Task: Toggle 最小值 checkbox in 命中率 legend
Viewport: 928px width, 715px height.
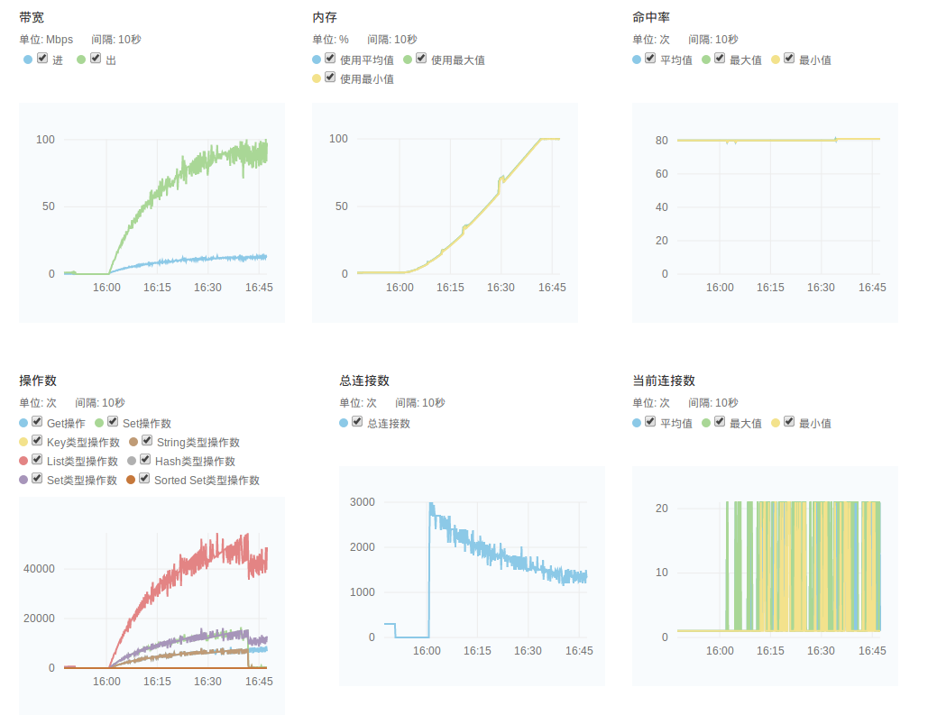Action: tap(789, 59)
